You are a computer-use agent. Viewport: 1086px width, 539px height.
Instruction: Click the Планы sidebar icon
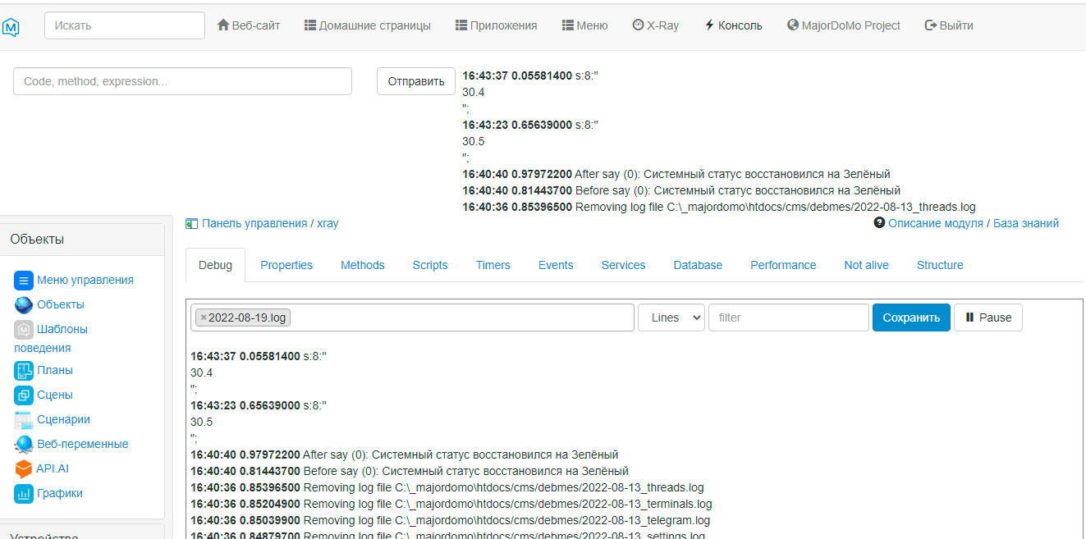(x=24, y=371)
